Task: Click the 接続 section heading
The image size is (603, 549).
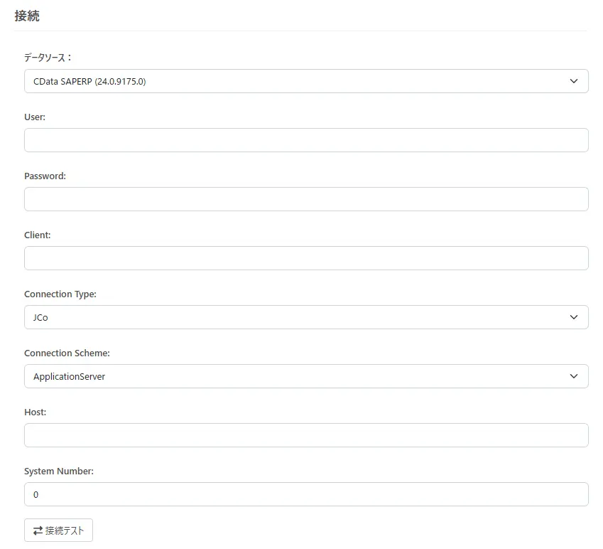Action: (27, 15)
